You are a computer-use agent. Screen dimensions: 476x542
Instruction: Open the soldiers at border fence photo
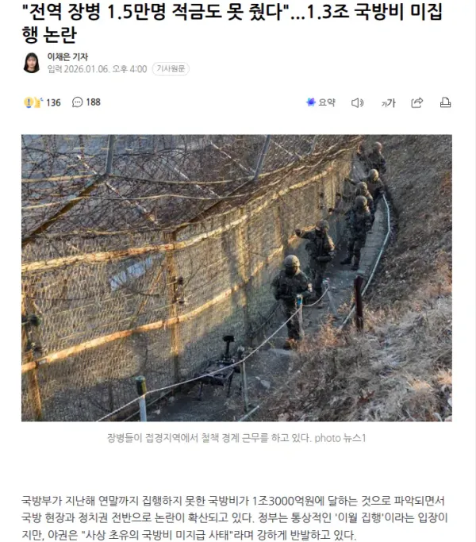click(236, 278)
